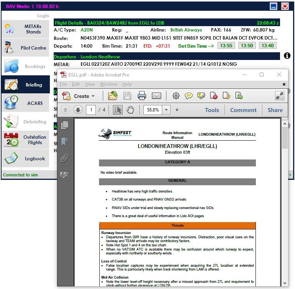This screenshot has width=295, height=289.
Task: Click the Login link in Merlin
Action: pyautogui.click(x=43, y=16)
